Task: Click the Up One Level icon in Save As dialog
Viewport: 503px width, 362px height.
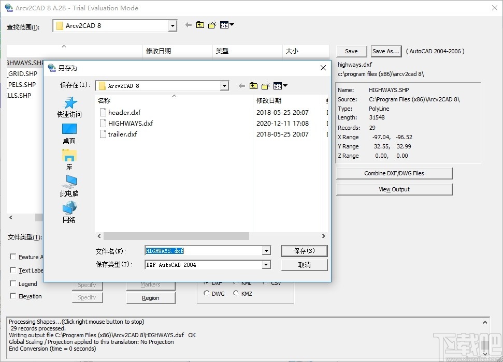Action: [x=253, y=85]
